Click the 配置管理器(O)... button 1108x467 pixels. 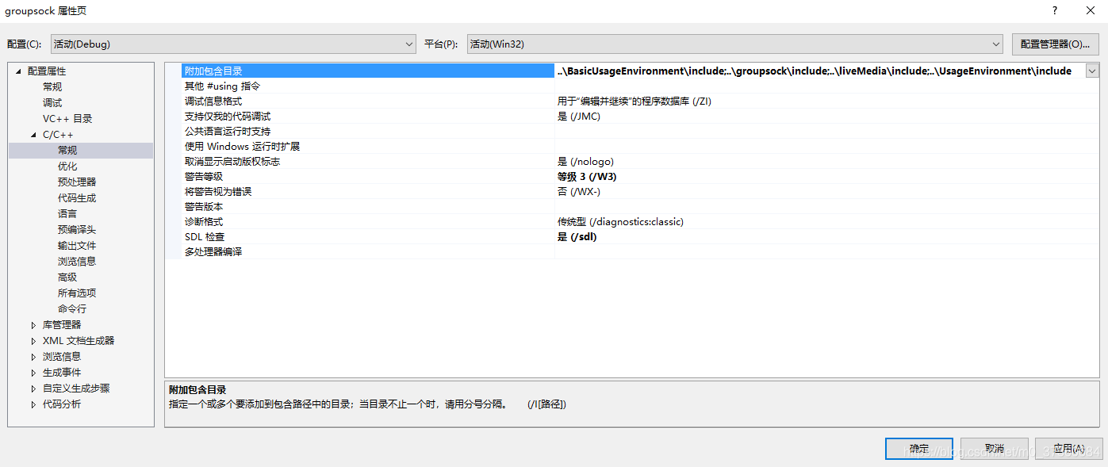(1055, 44)
